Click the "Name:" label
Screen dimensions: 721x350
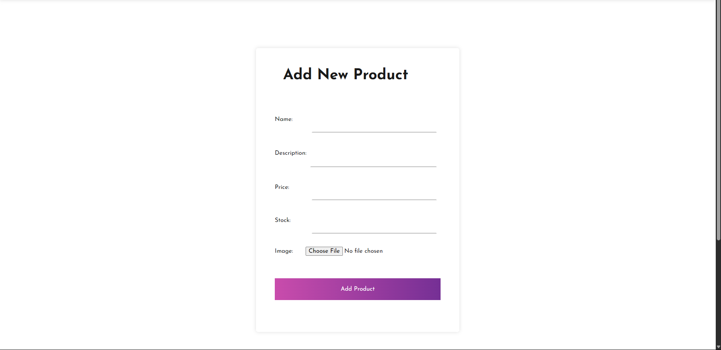pos(283,119)
